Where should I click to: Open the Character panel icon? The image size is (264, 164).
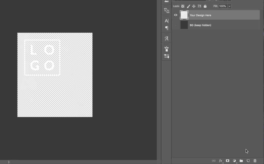click(167, 21)
